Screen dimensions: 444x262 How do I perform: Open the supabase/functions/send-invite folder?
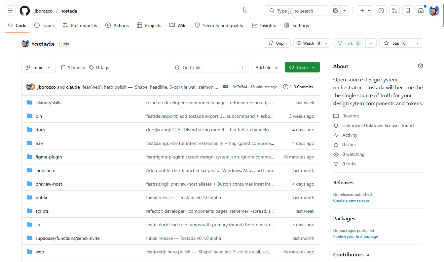click(x=67, y=238)
